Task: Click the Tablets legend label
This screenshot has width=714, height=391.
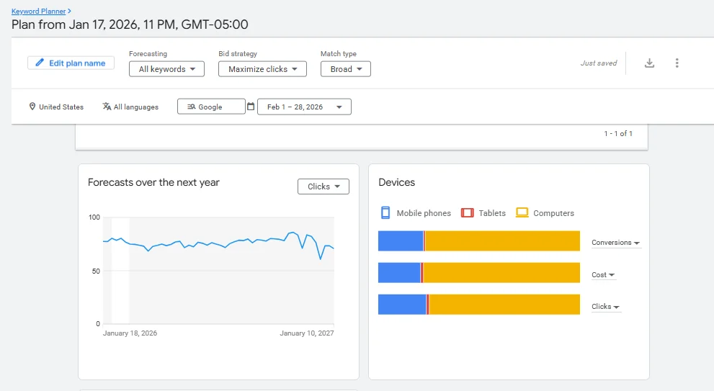Action: tap(492, 213)
